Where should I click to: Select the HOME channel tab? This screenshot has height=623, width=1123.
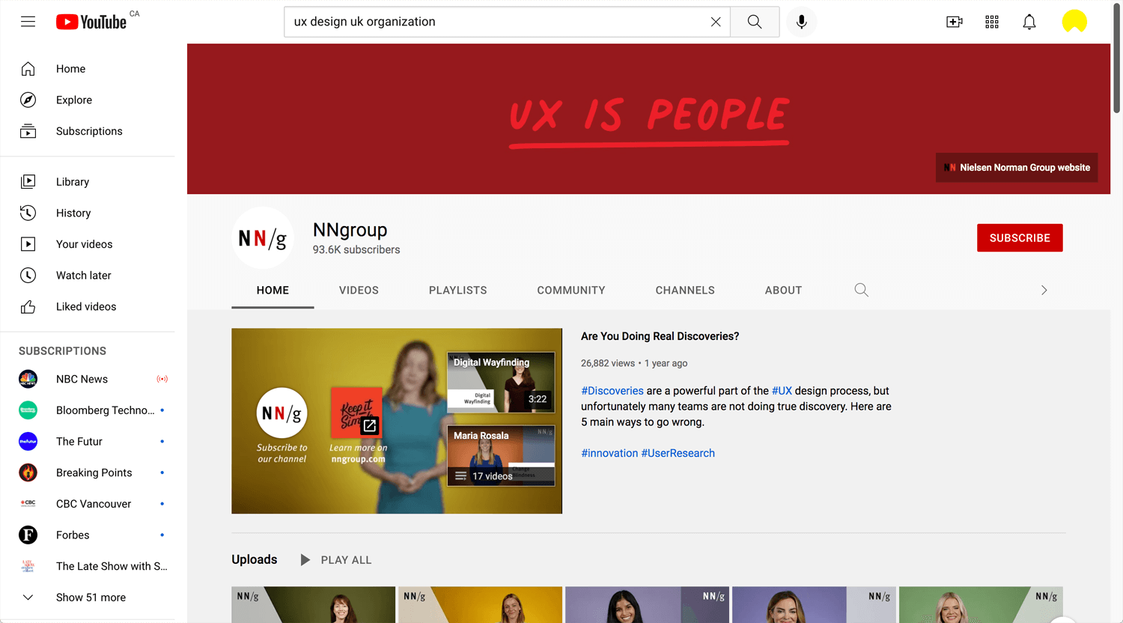[x=273, y=291]
